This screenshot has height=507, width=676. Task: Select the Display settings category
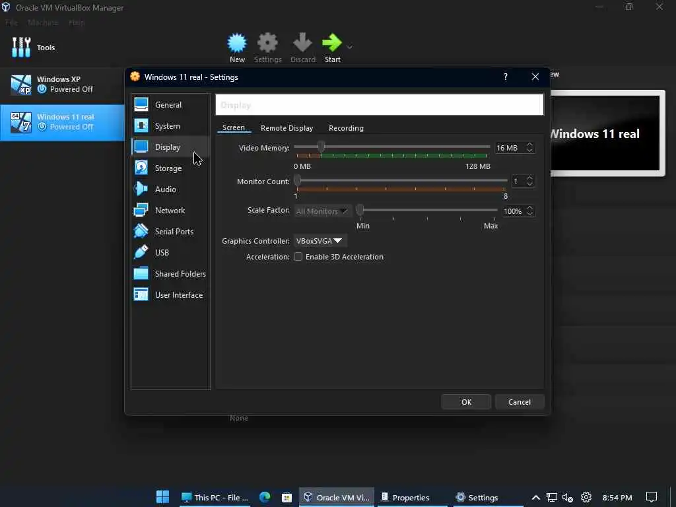click(170, 147)
